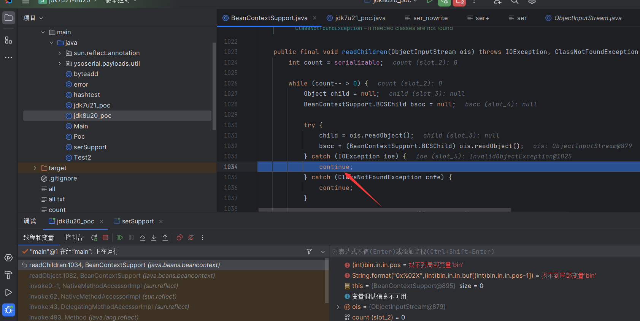Click the red stop button in top bar
640x321 pixels.
tap(459, 2)
